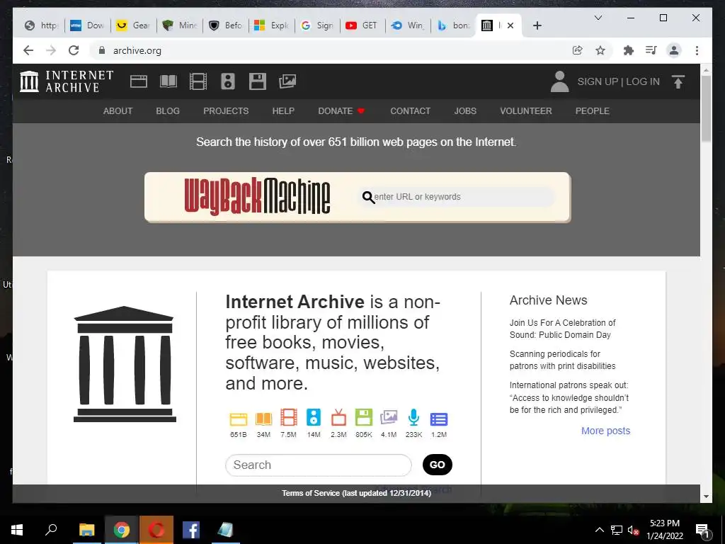
Task: Click the LOG IN link
Action: click(x=643, y=81)
